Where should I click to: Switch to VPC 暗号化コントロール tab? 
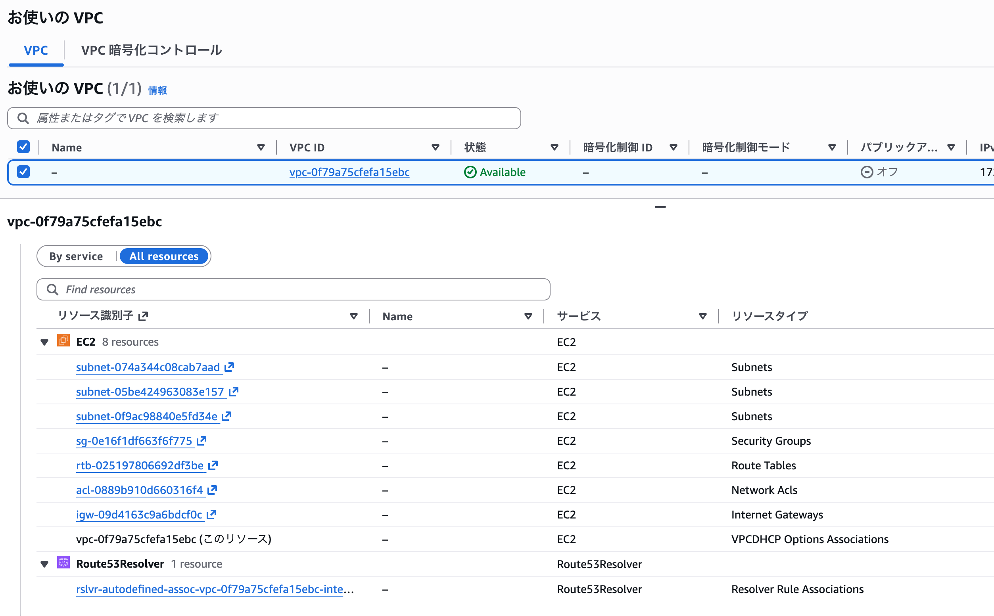151,50
